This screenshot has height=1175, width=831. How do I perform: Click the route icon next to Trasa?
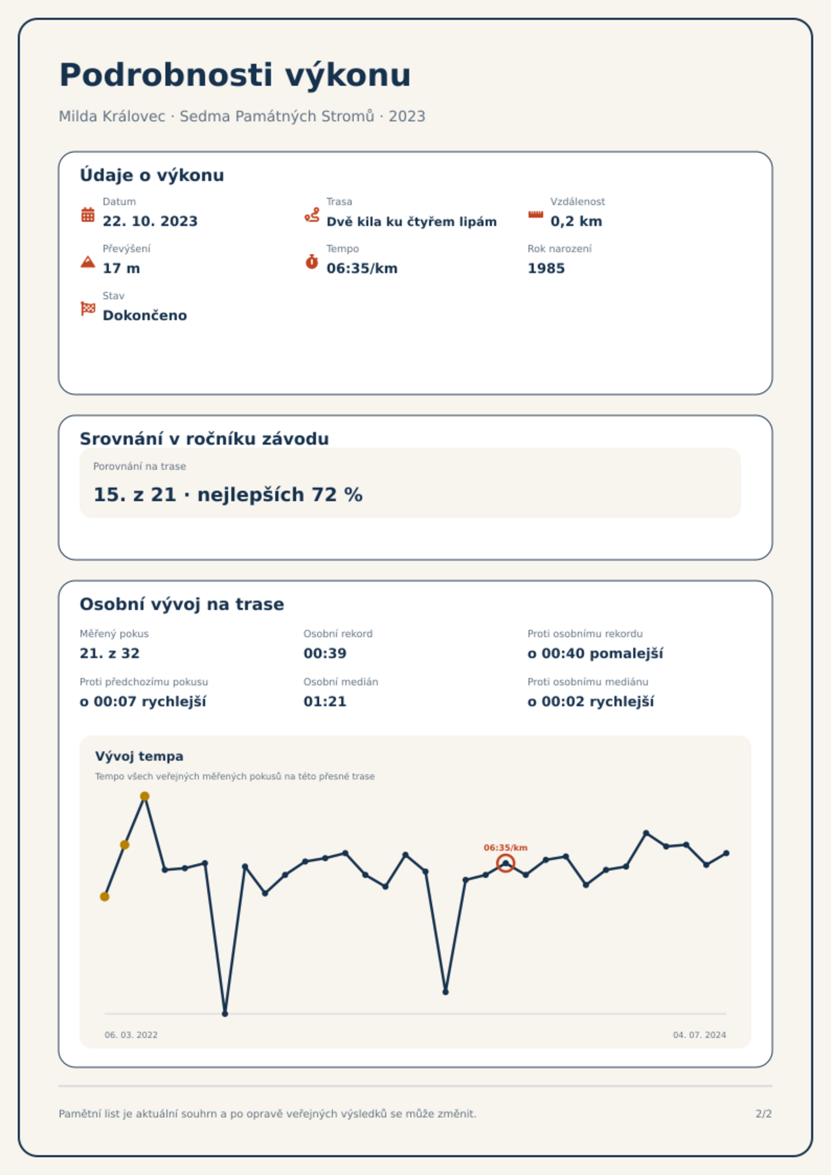coord(312,214)
